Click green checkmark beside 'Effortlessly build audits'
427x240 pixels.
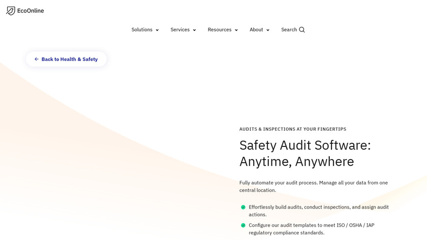click(243, 207)
